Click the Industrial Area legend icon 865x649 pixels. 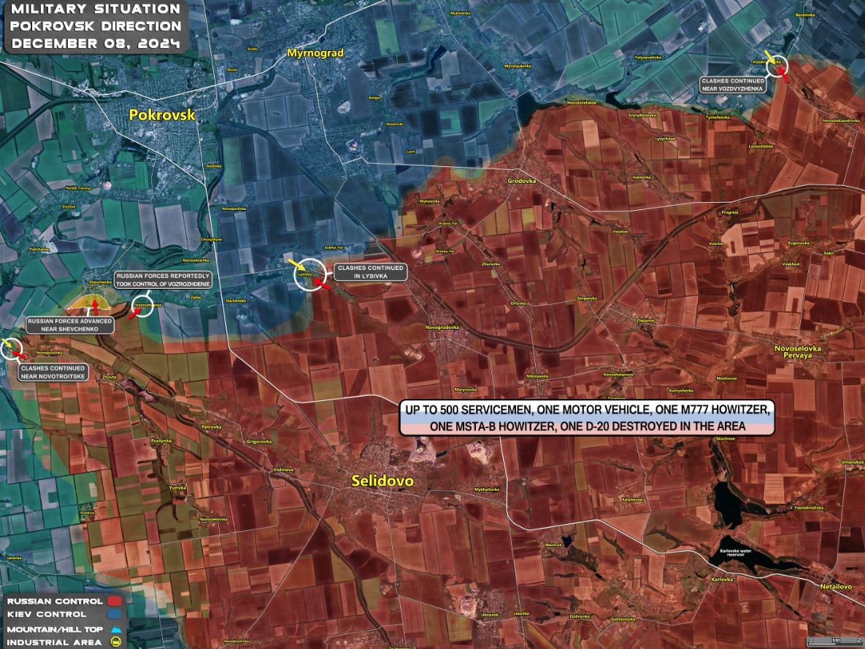(x=115, y=641)
